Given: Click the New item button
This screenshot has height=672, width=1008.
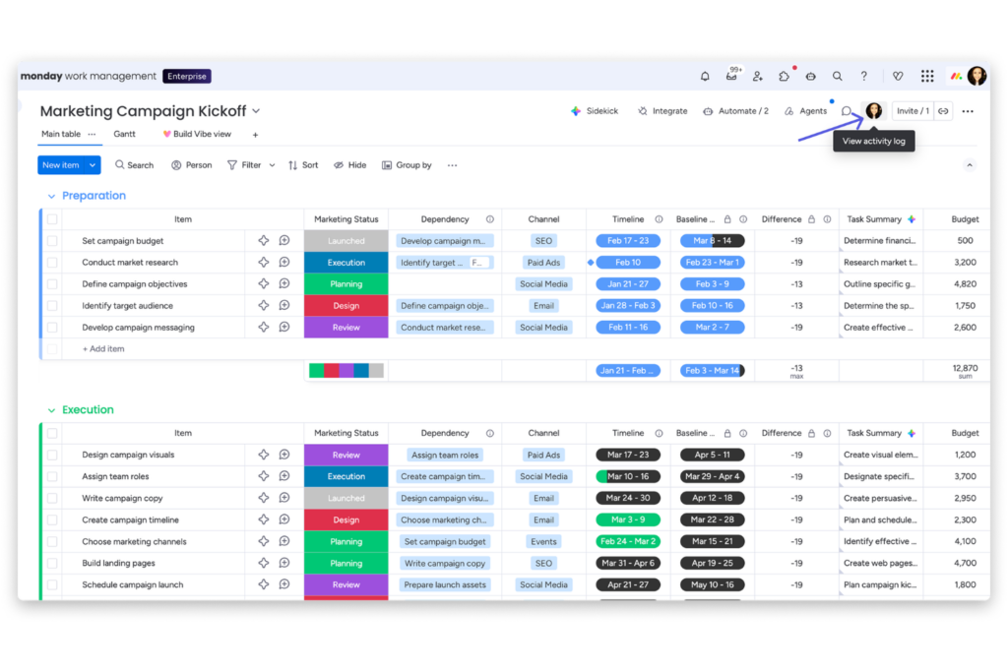Looking at the screenshot, I should click(x=61, y=165).
